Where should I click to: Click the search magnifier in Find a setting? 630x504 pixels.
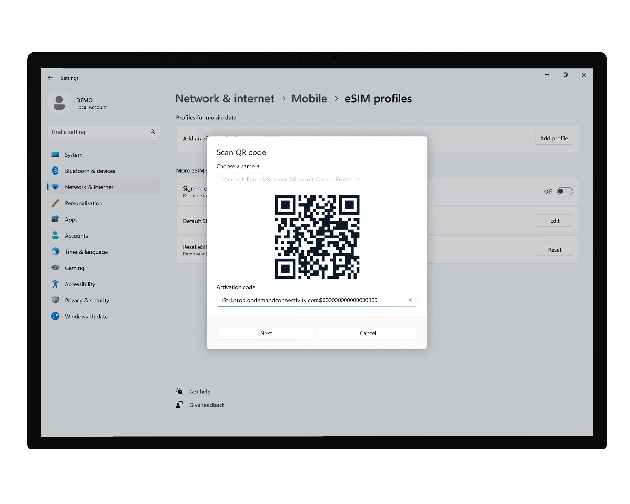pyautogui.click(x=153, y=132)
